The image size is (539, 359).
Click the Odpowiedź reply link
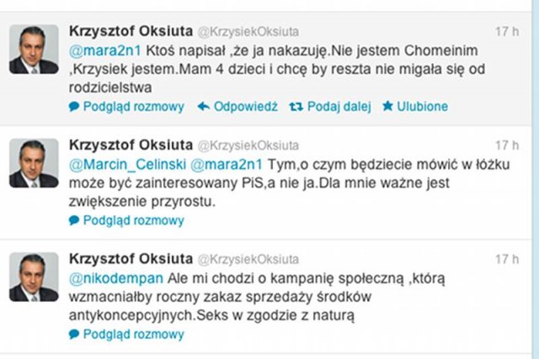[245, 107]
